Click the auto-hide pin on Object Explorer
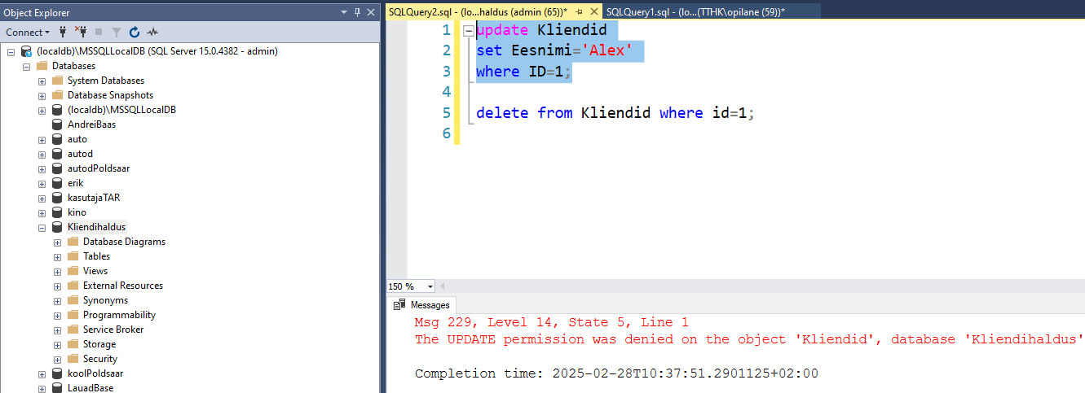 (358, 13)
